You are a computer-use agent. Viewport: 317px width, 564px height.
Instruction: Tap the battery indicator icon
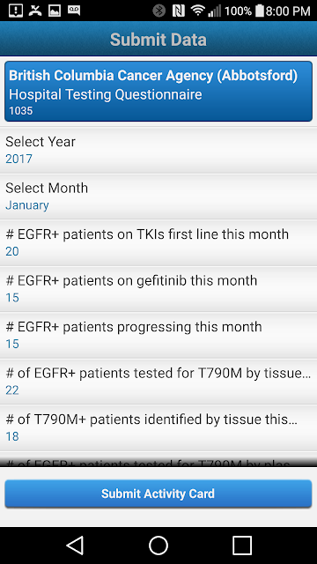point(260,11)
